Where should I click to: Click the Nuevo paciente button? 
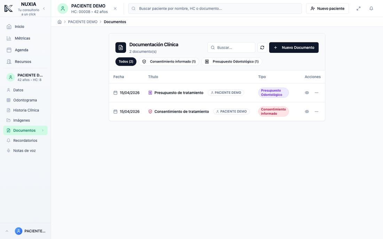(x=327, y=9)
